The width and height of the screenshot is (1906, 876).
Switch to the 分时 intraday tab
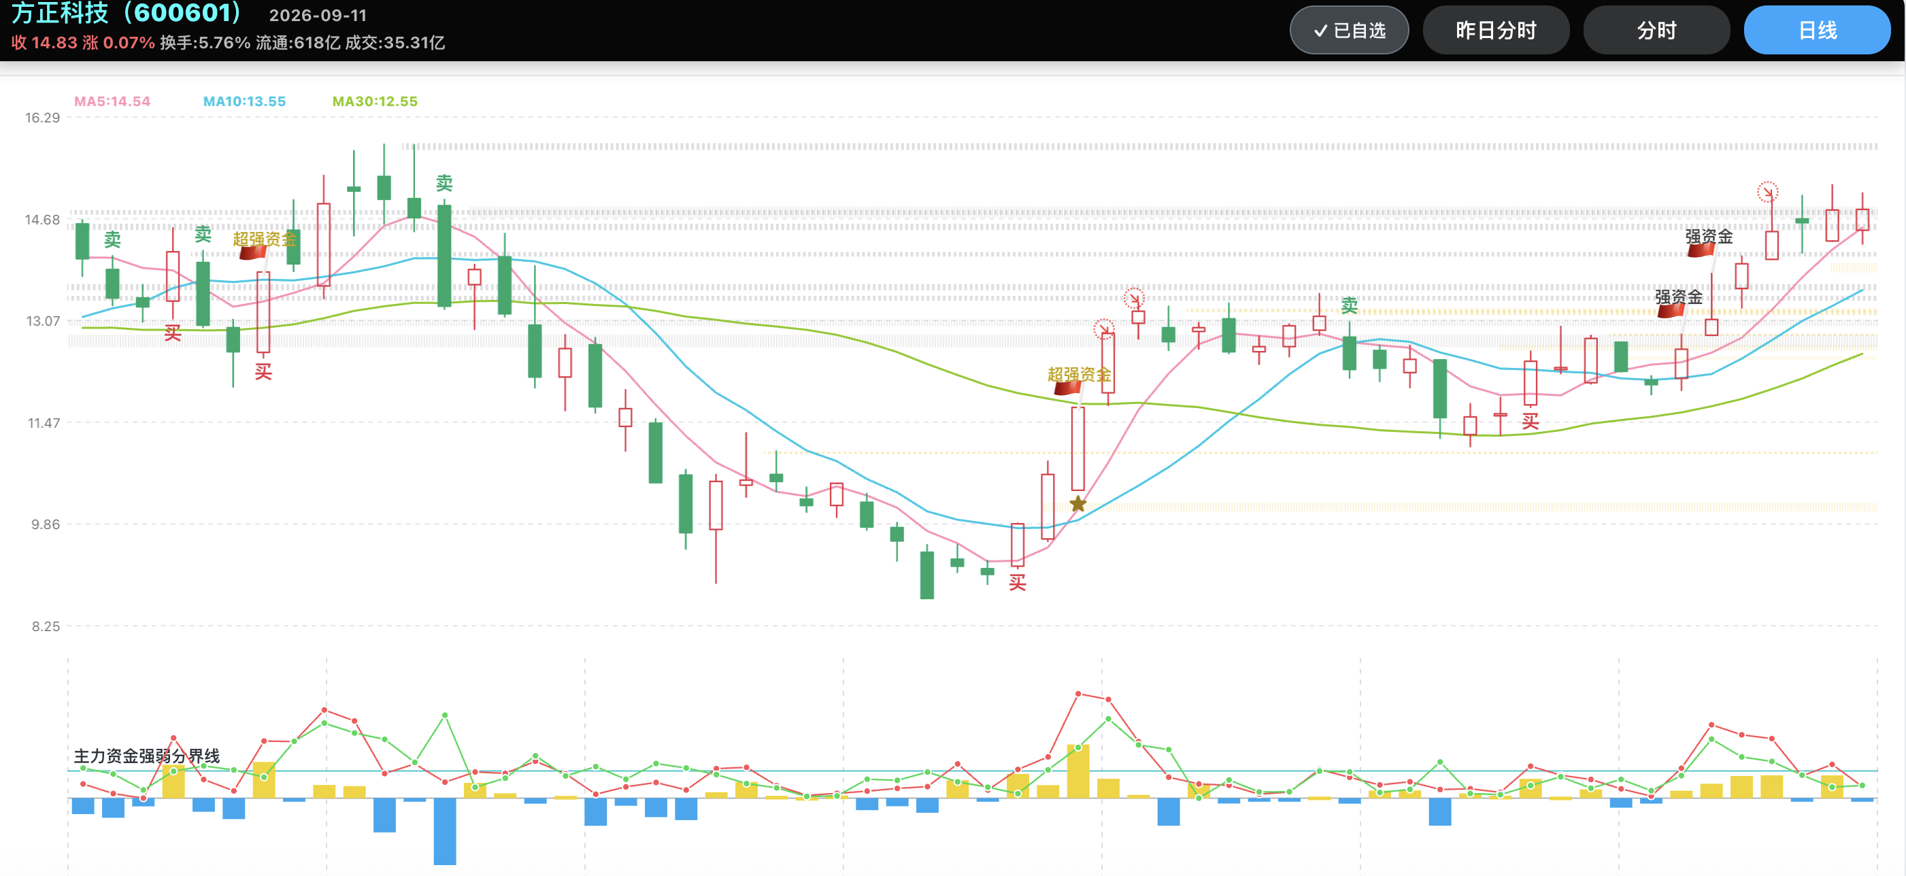pos(1656,31)
